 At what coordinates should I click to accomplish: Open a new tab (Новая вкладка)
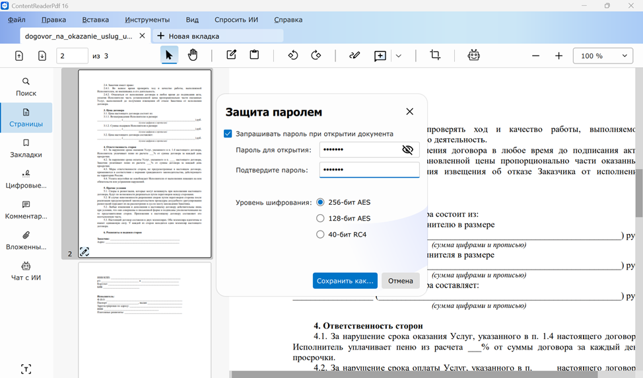pyautogui.click(x=188, y=36)
